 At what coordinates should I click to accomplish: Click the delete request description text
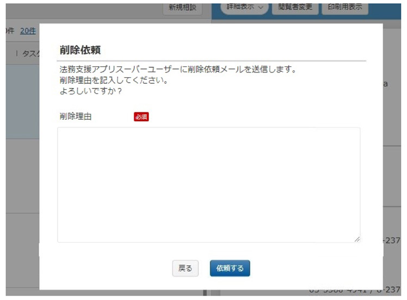pyautogui.click(x=177, y=70)
